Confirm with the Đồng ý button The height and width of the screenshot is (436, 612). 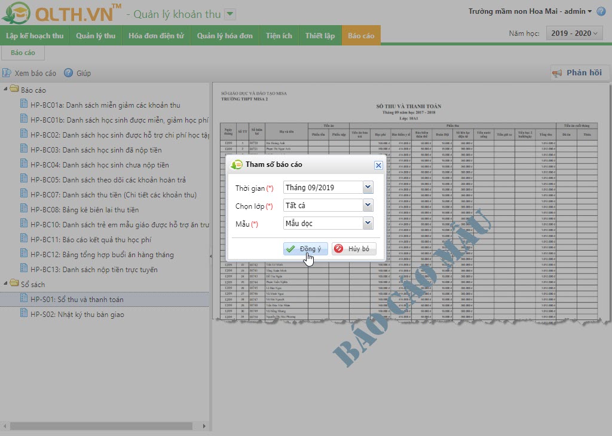(x=305, y=249)
